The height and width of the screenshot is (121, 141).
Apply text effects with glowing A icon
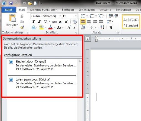click(34, 27)
